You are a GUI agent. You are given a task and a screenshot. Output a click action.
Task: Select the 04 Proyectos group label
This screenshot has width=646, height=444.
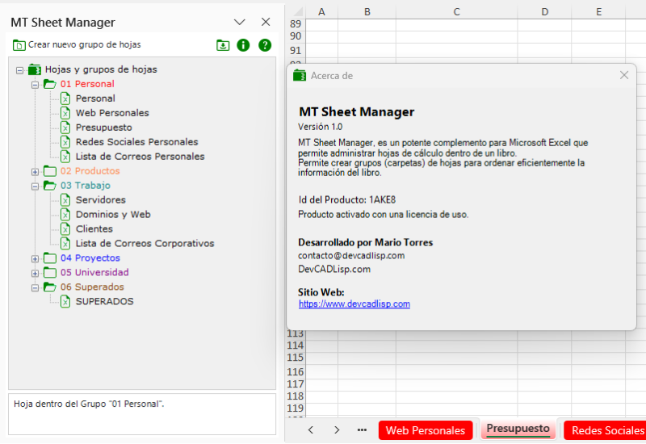pyautogui.click(x=90, y=258)
